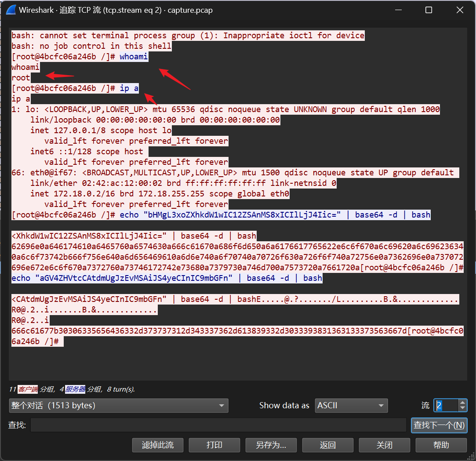Click the 关闭 button at the bottom
Screen dimensions: 476x461
385,445
